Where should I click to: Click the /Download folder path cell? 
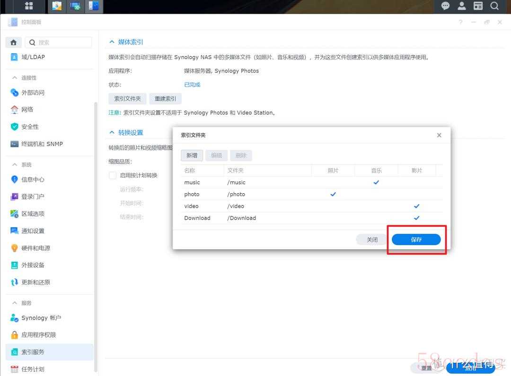click(241, 218)
